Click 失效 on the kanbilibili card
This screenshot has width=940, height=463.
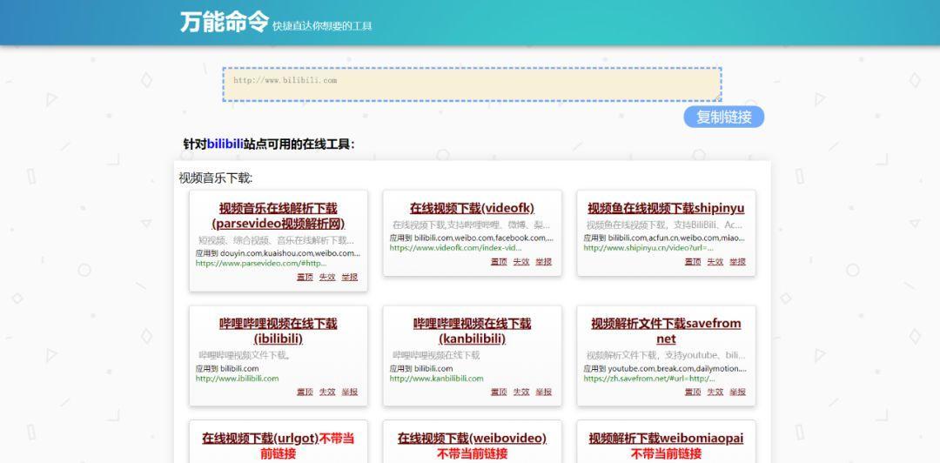[521, 392]
